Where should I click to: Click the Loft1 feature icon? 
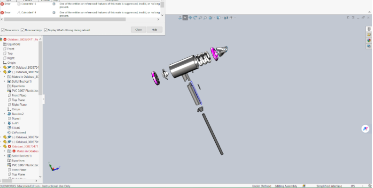[x=9, y=123]
